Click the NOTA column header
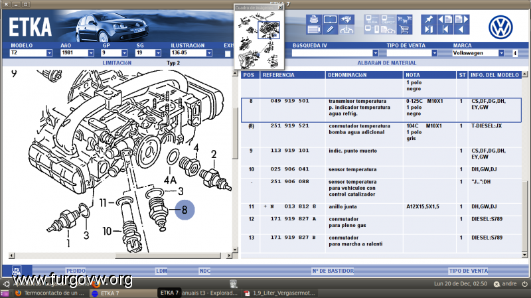This screenshot has height=298, width=531. click(429, 75)
